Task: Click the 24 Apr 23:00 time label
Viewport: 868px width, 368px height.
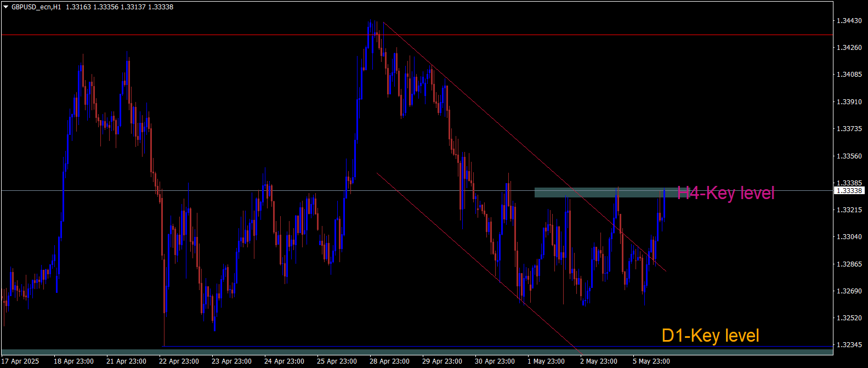Action: pyautogui.click(x=284, y=361)
